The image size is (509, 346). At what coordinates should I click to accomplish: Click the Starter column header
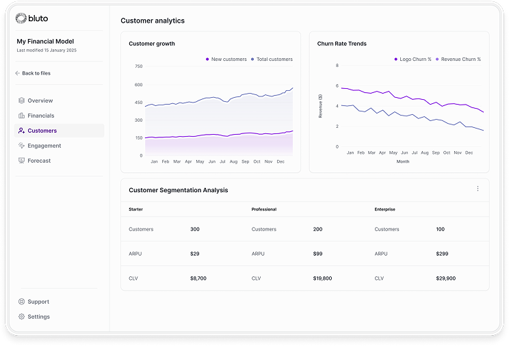coord(136,209)
